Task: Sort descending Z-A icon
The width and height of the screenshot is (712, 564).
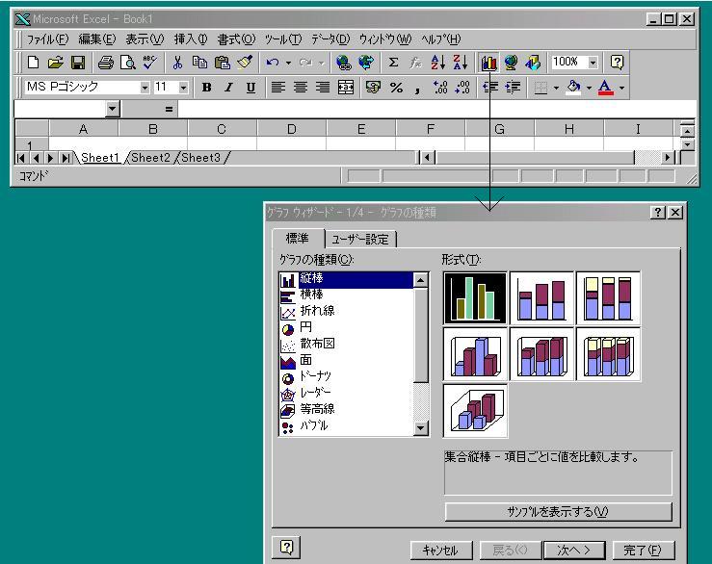Action: coord(461,63)
